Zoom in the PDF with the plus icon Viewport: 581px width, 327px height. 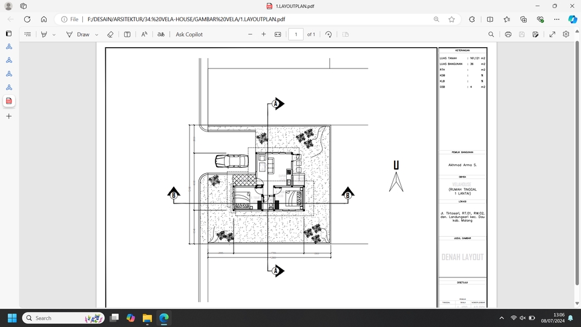(x=263, y=34)
